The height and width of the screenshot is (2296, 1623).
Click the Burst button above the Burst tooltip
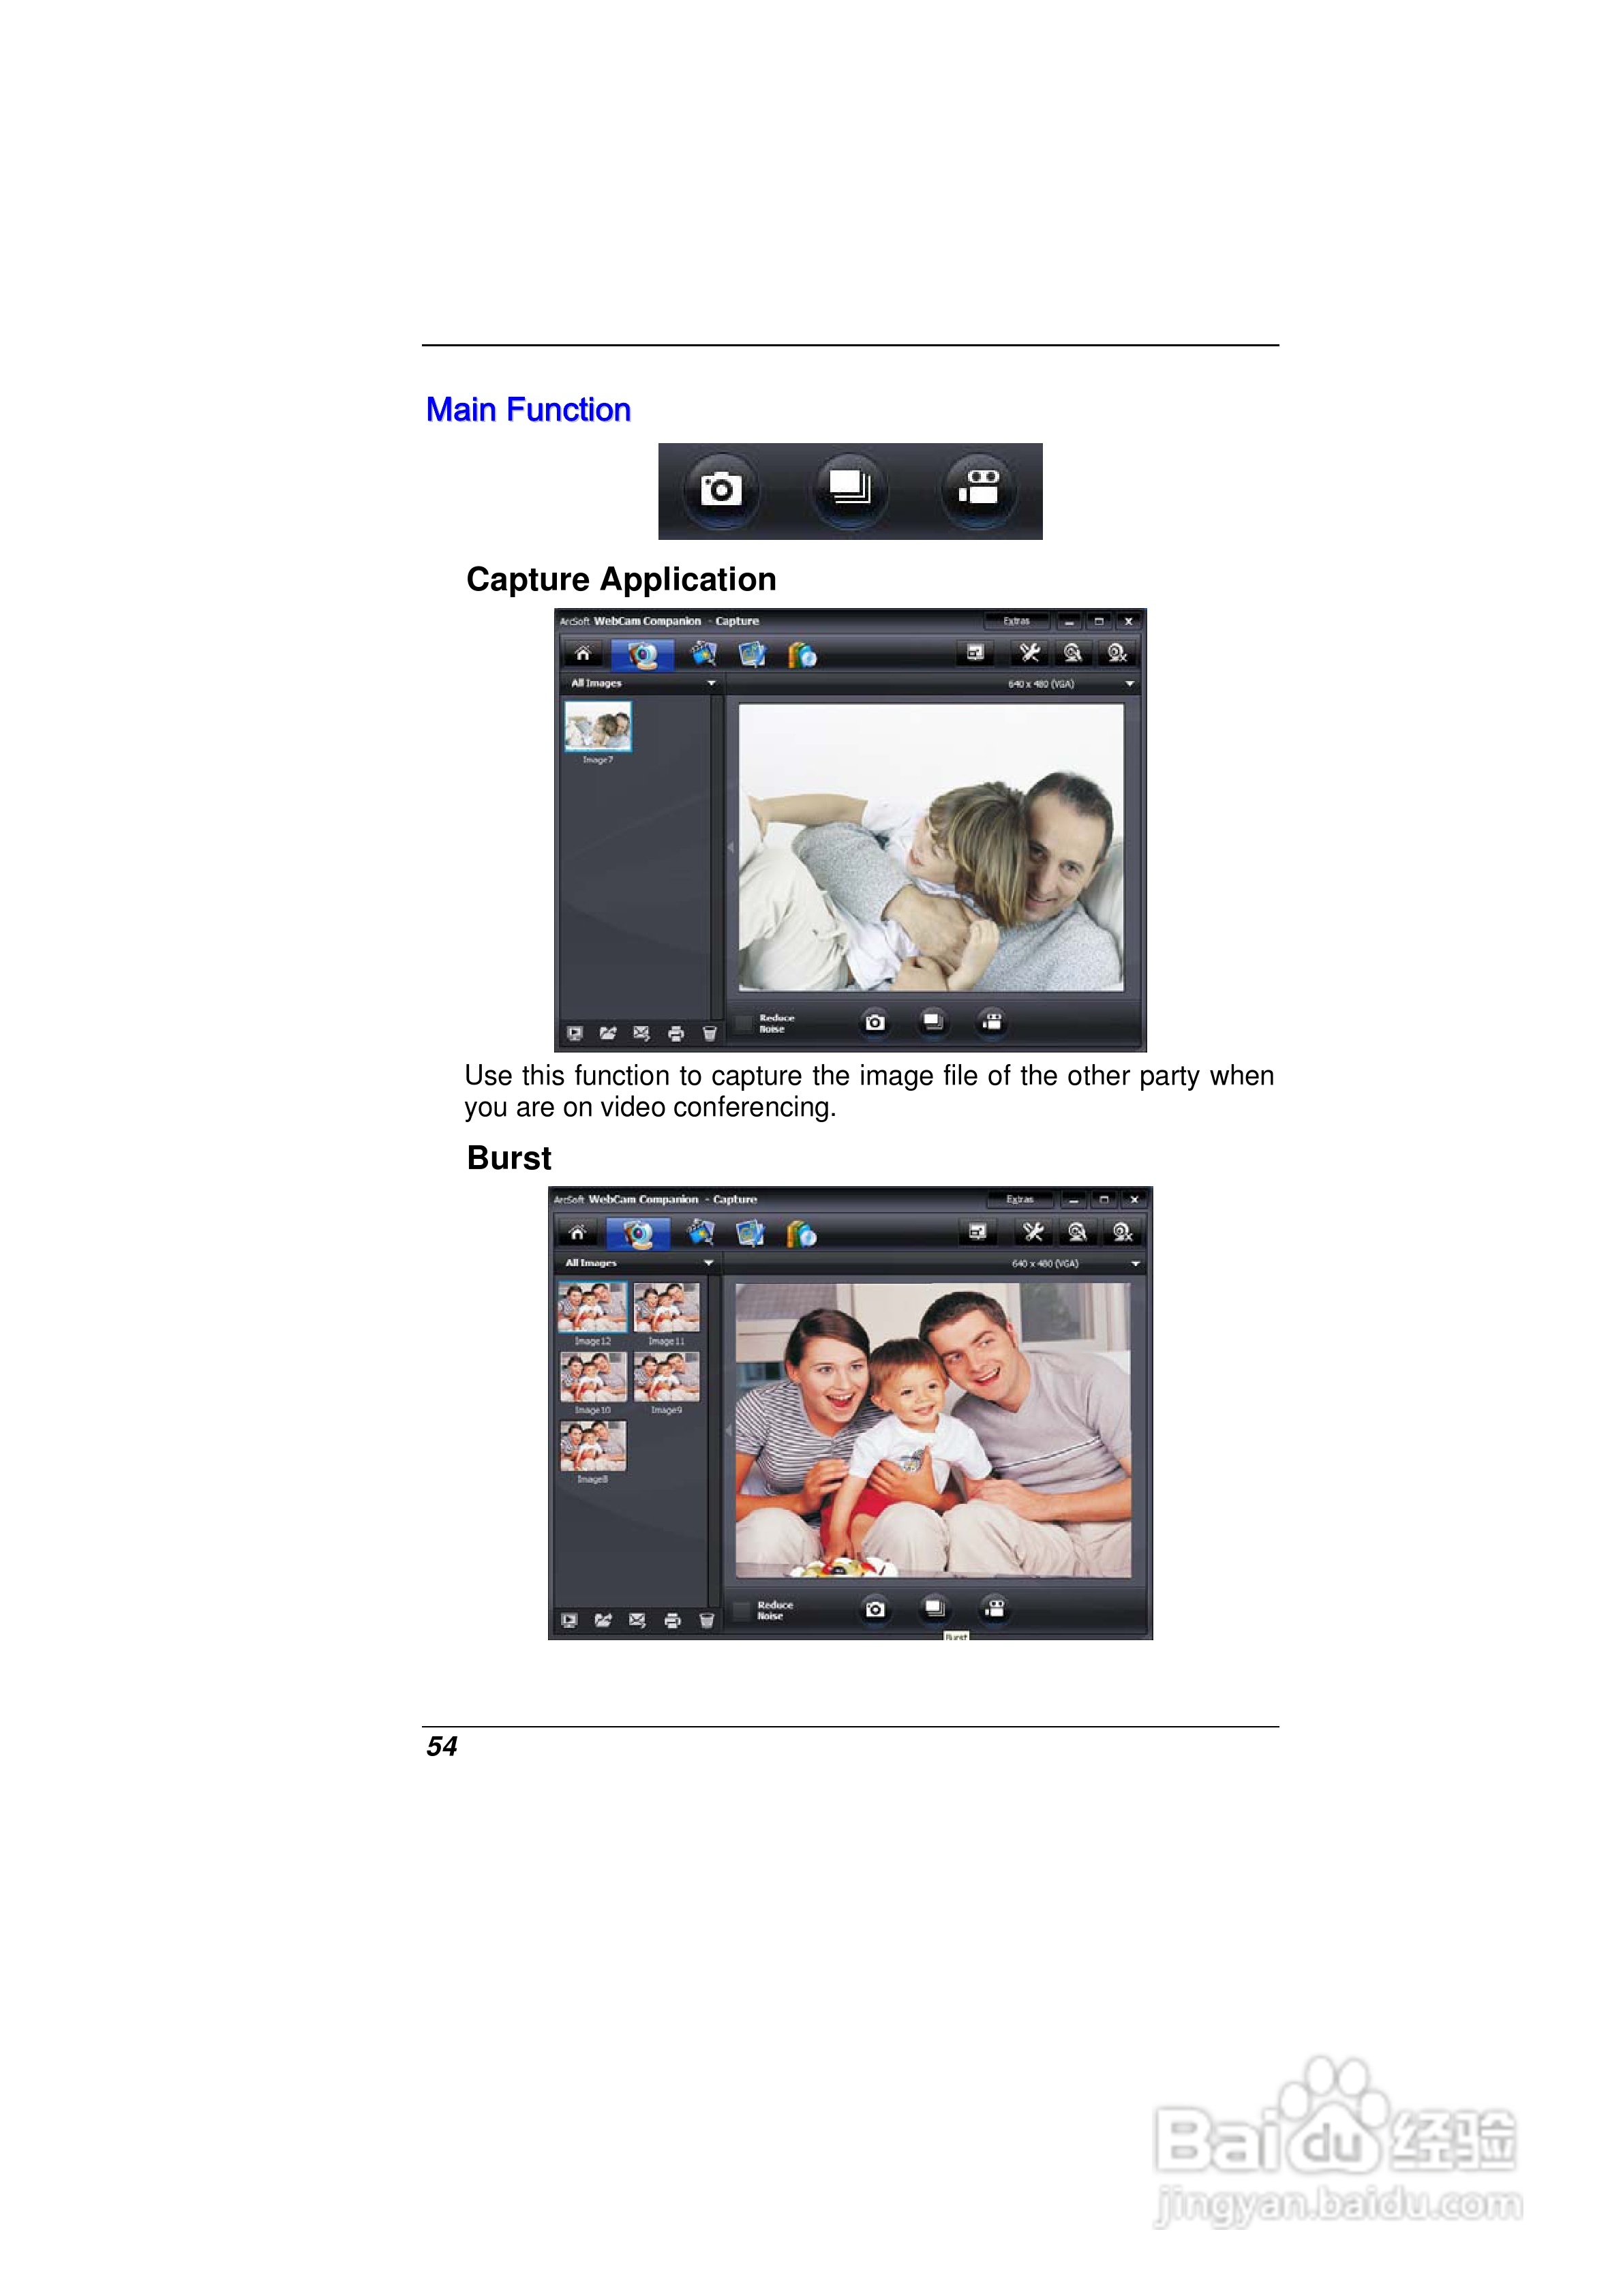pyautogui.click(x=934, y=1608)
